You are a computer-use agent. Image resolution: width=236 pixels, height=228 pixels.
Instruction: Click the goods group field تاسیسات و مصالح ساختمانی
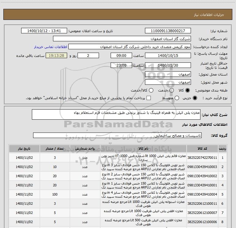point(117,135)
